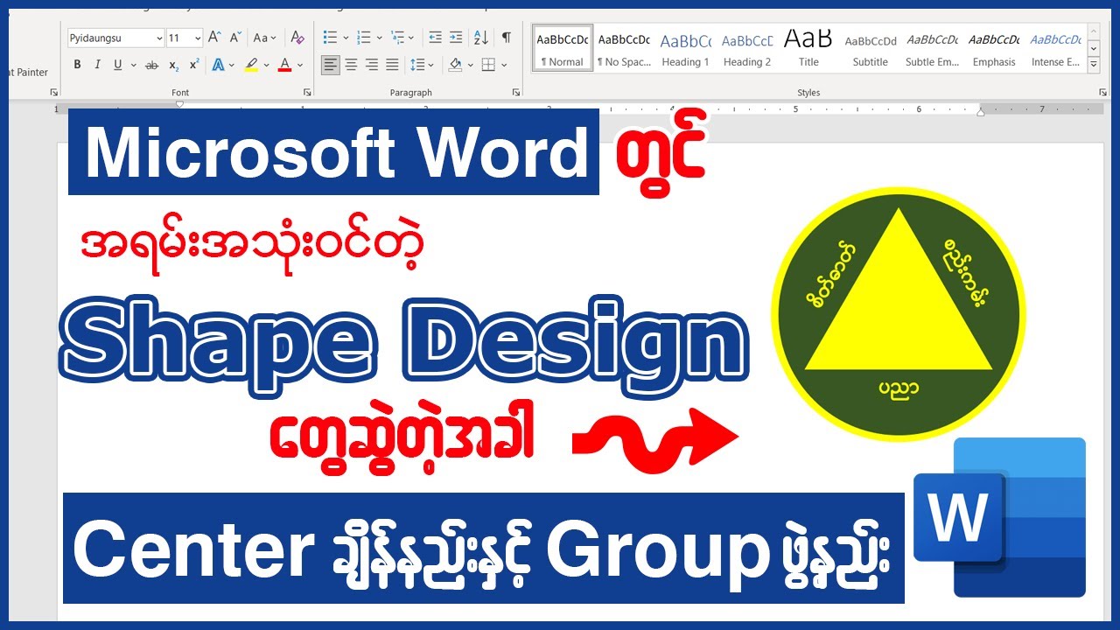Apply the Normal style

[563, 48]
